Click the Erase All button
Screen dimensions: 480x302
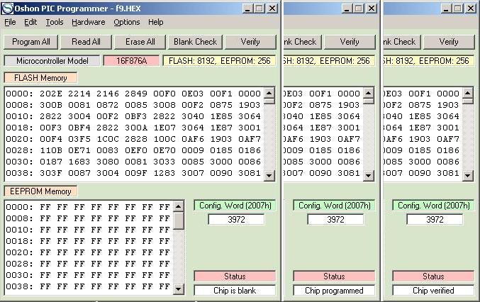pyautogui.click(x=140, y=42)
